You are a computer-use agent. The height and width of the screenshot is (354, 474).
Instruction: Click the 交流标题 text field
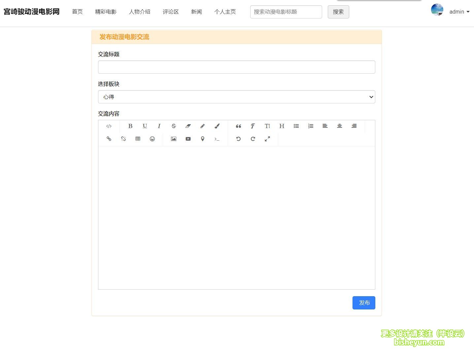tap(236, 67)
